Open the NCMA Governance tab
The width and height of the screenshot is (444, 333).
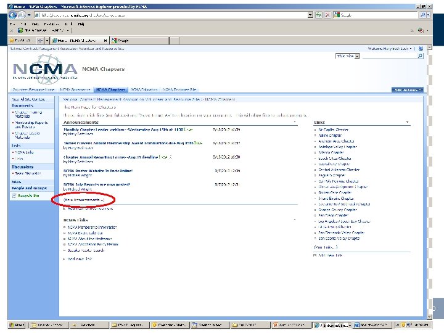pos(75,89)
